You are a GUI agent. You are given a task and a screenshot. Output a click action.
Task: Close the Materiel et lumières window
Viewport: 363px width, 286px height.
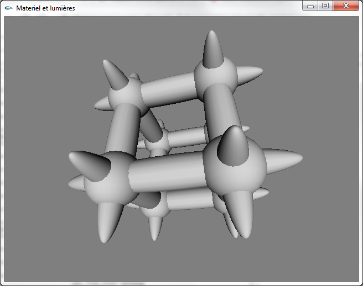tap(347, 6)
